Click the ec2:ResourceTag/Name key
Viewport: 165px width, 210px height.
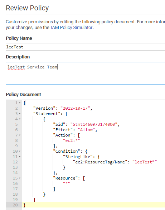(x=100, y=162)
